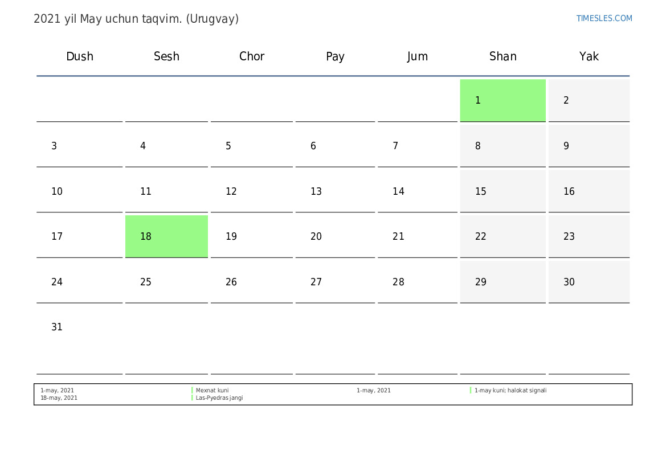This screenshot has width=666, height=471.
Task: Select day 12 in the calendar
Action: [251, 191]
